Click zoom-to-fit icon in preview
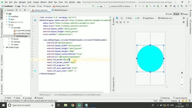This screenshot has height=108, width=192. coord(182,88)
